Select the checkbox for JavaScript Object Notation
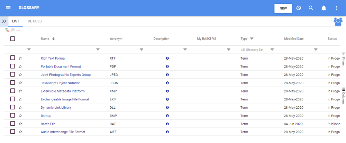This screenshot has height=143, width=346. (12, 83)
